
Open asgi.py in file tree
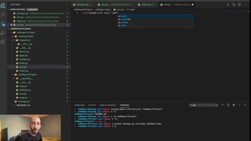point(39,86)
